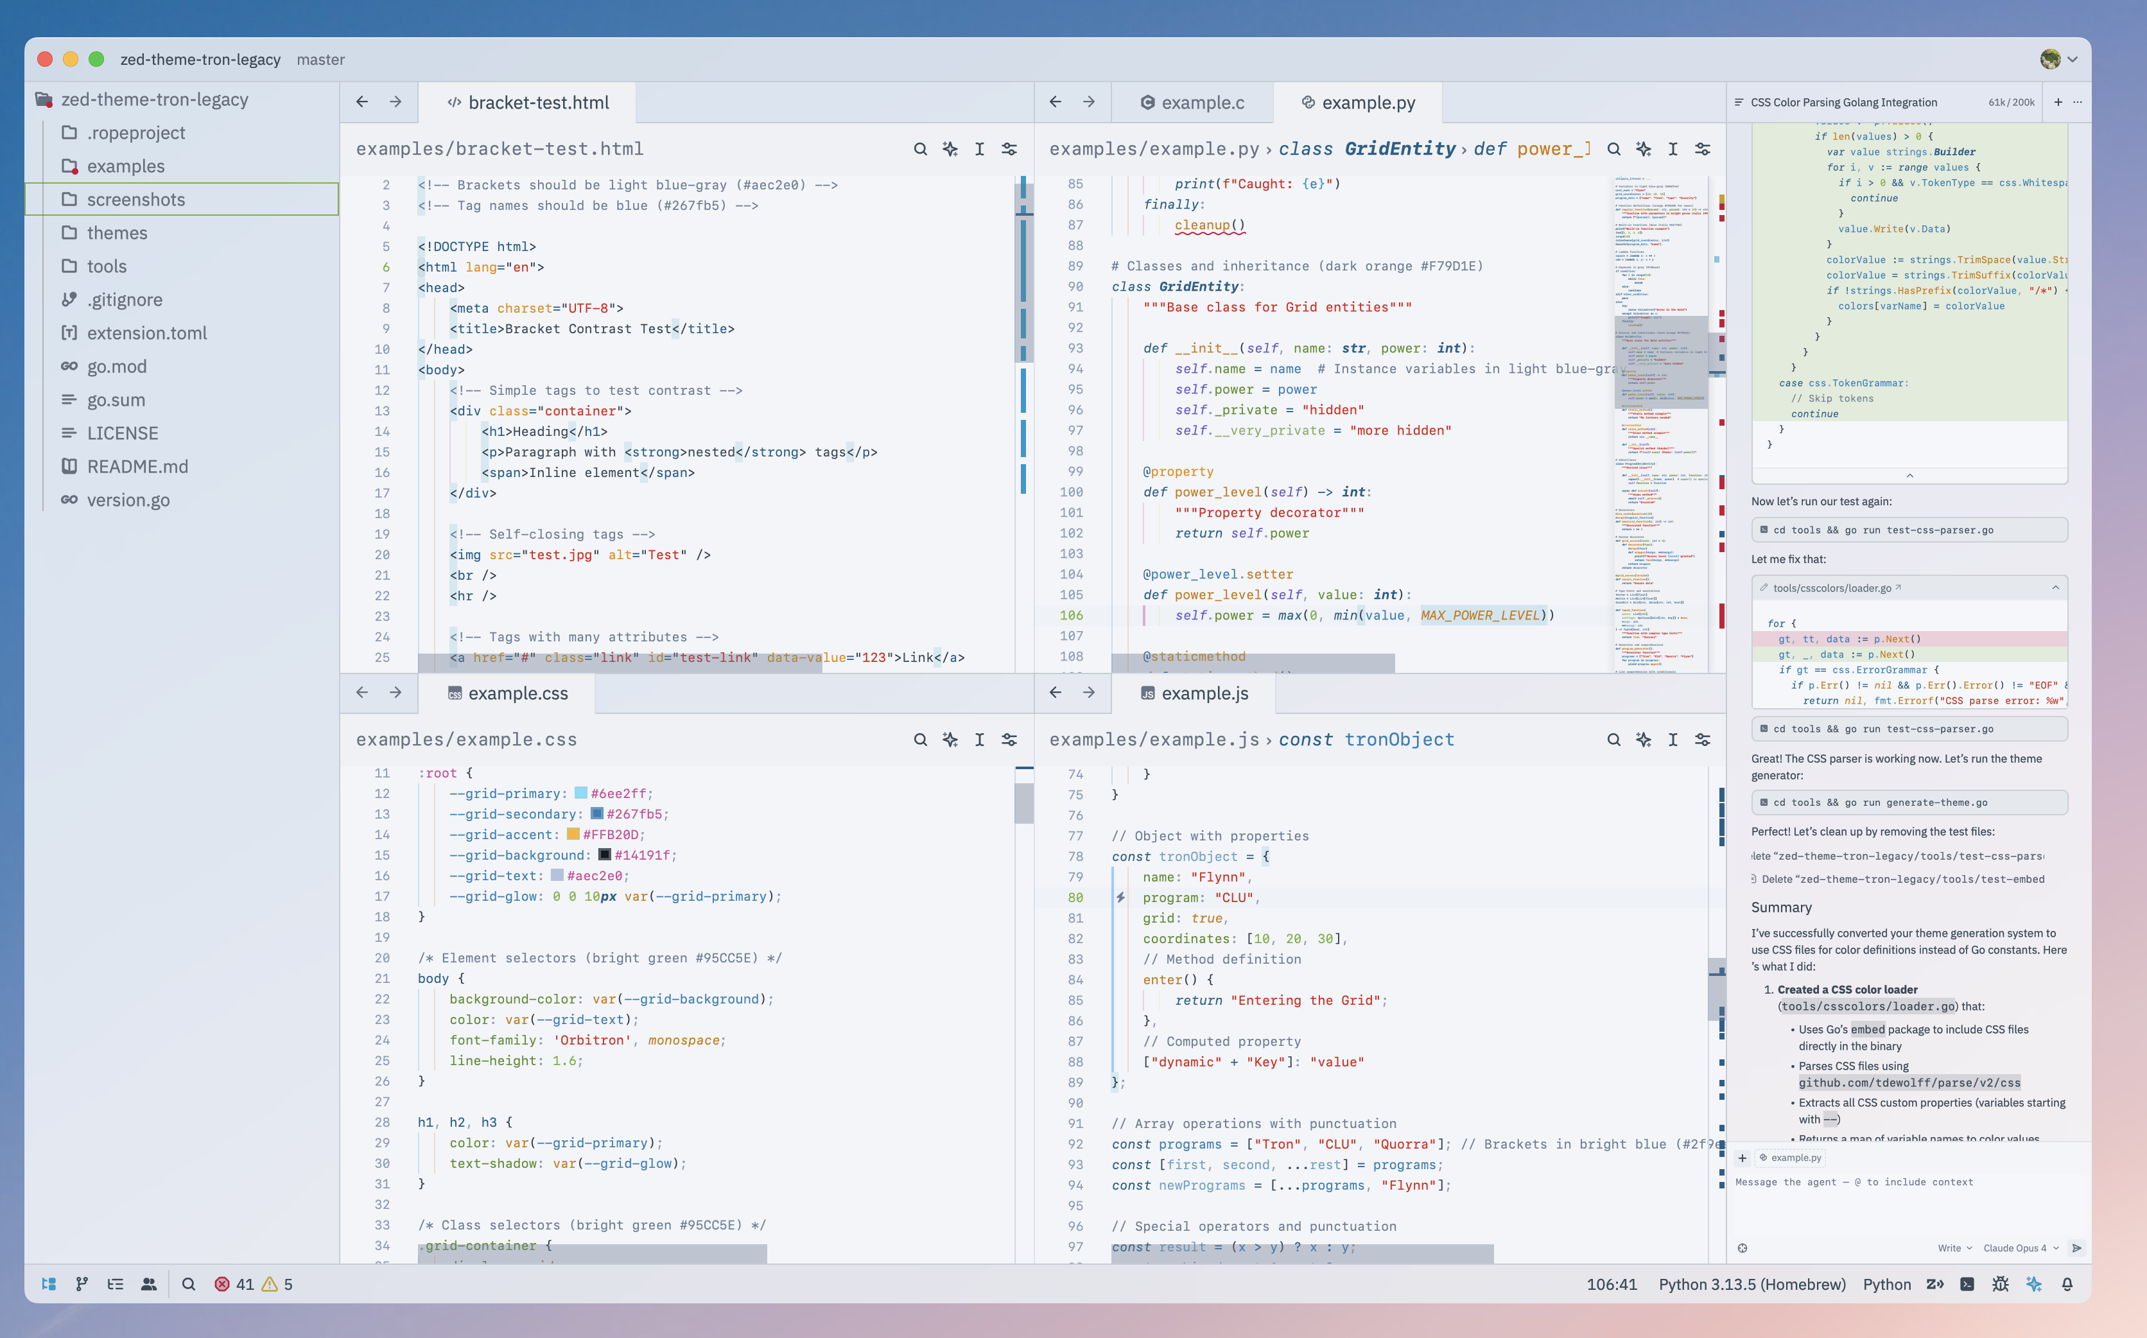Start new agent thread with plus icon
Image resolution: width=2147 pixels, height=1338 pixels.
[x=2058, y=102]
